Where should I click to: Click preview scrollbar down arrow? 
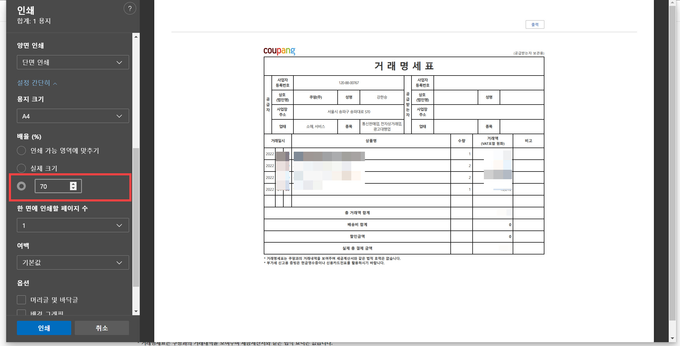[x=672, y=338]
